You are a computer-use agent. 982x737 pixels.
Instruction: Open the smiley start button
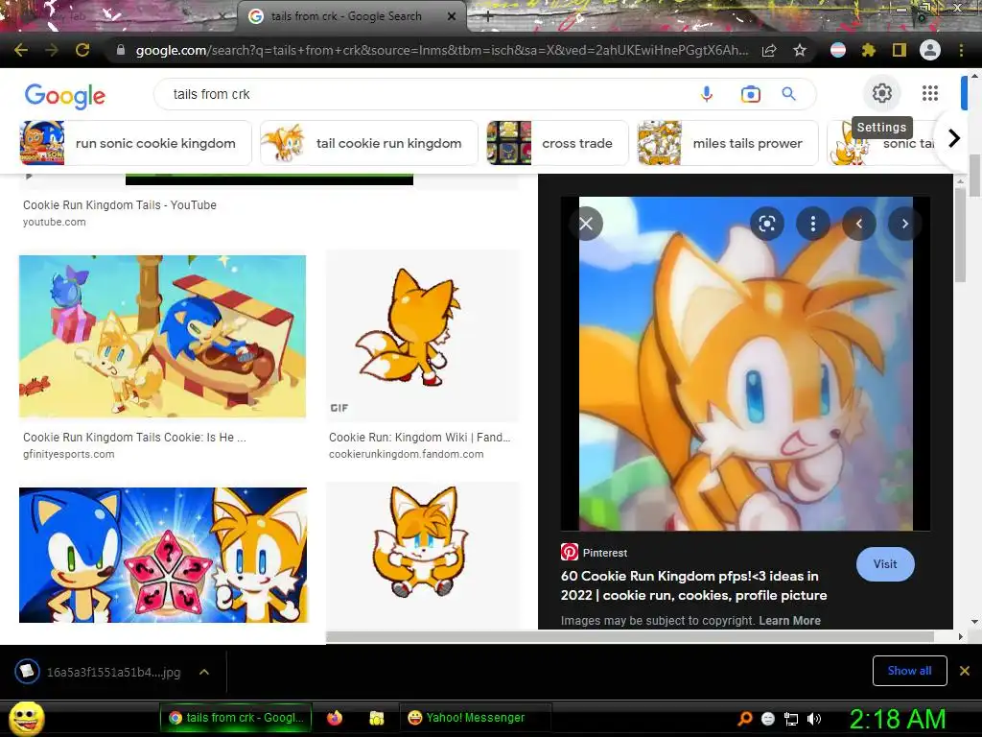pyautogui.click(x=27, y=718)
